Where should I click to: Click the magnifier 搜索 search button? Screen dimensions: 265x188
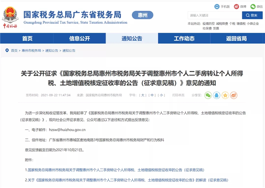point(252,15)
